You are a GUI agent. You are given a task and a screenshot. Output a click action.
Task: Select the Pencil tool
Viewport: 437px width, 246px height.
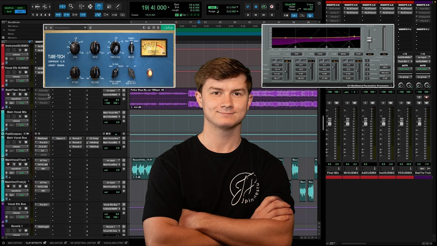[117, 6]
